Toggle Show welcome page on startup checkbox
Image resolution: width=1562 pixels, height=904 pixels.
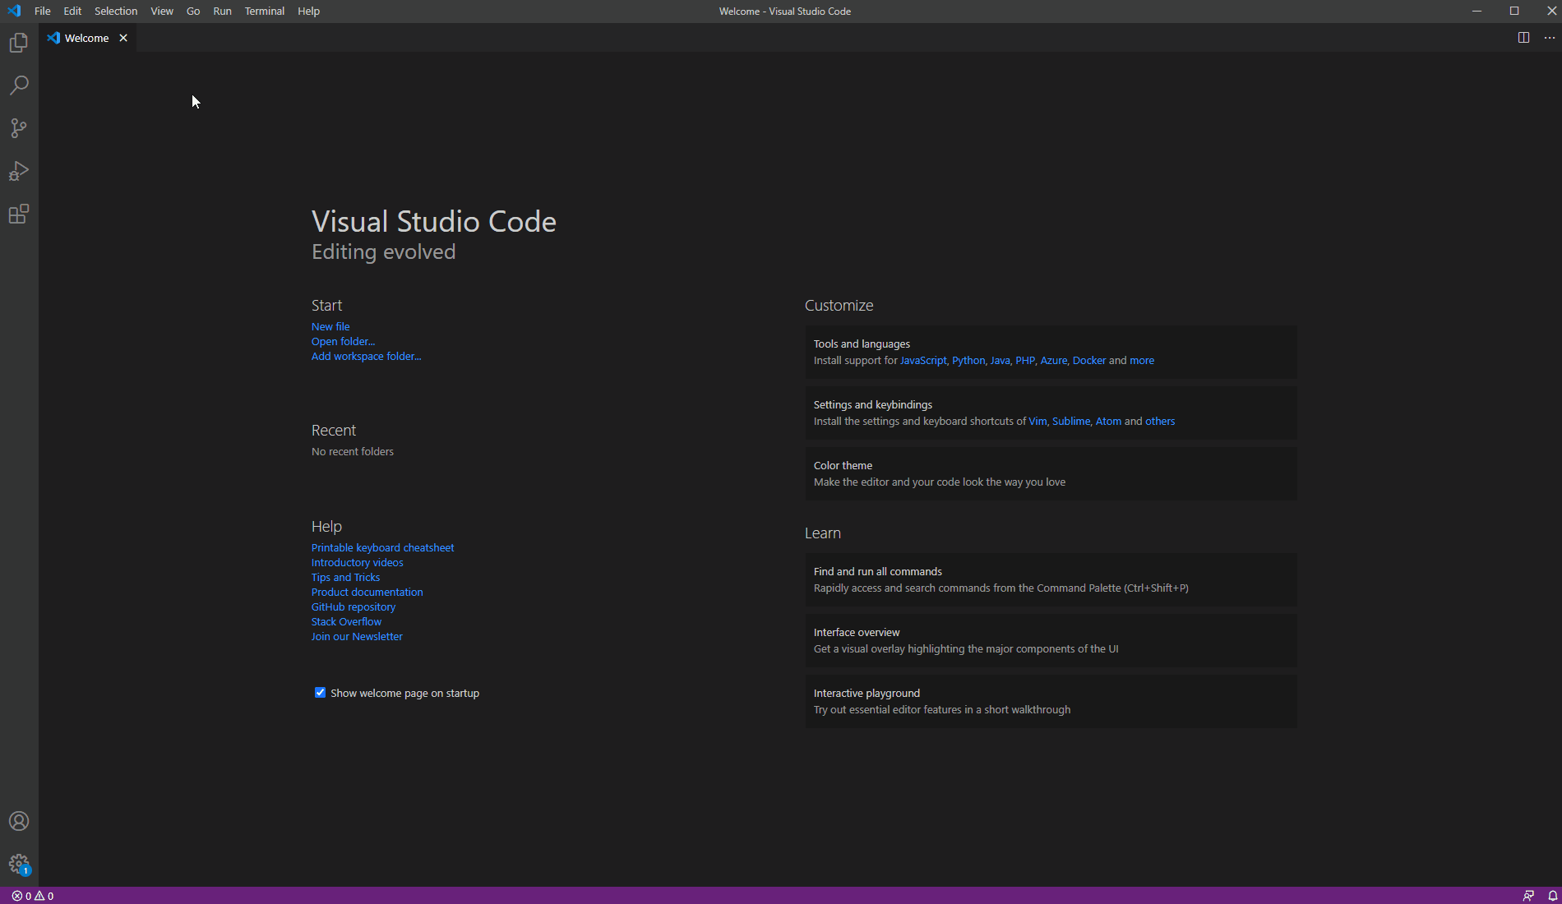(320, 693)
